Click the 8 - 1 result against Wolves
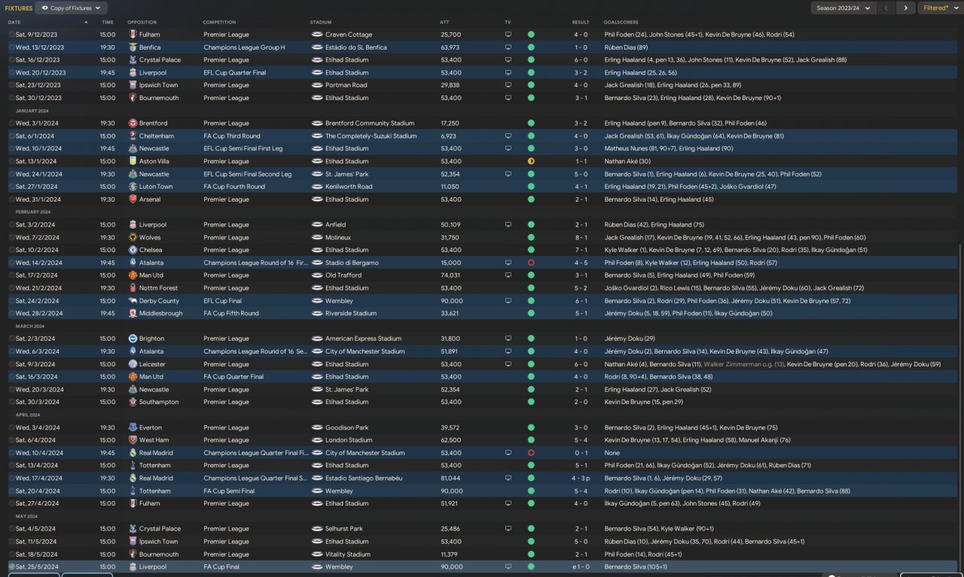 click(x=581, y=238)
